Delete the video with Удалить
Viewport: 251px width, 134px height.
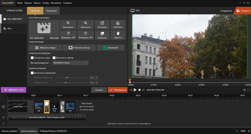coord(118,35)
